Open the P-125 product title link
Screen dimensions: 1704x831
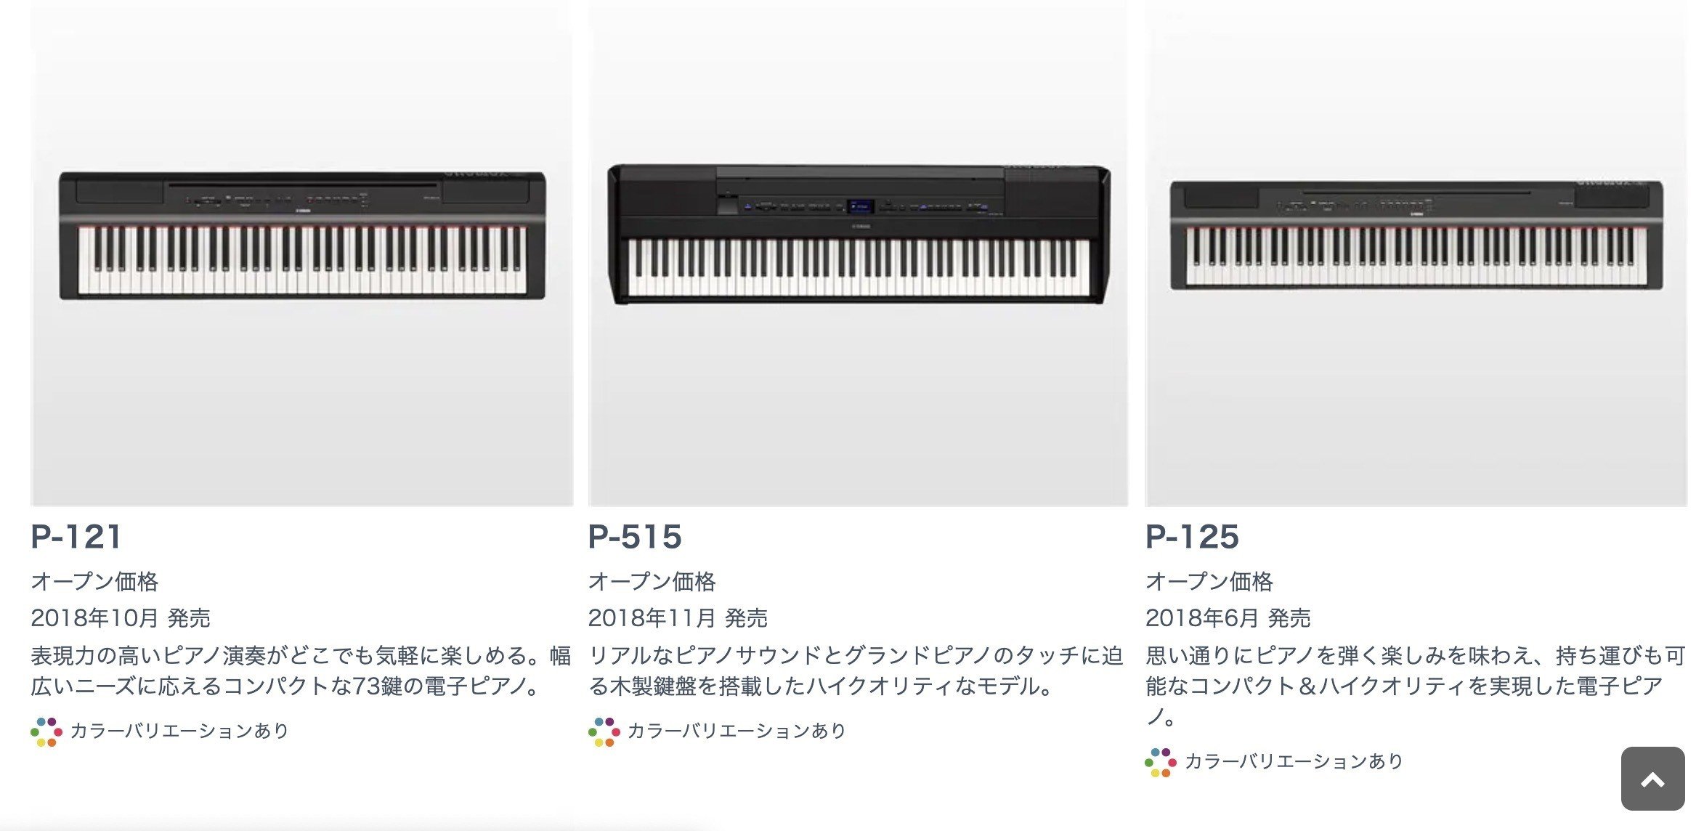point(1192,537)
